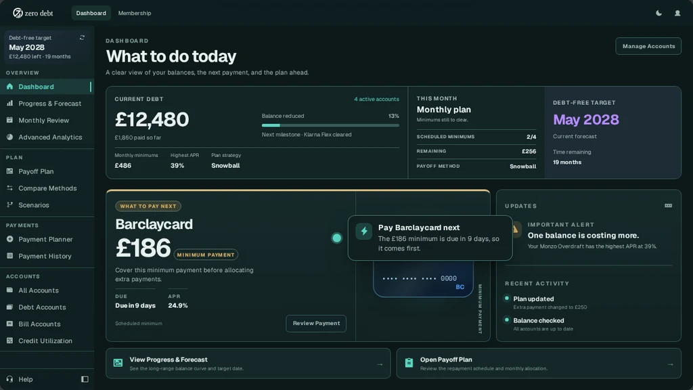693x390 pixels.
Task: Click the Debt-free target May 2028 sidebar card
Action: point(47,47)
